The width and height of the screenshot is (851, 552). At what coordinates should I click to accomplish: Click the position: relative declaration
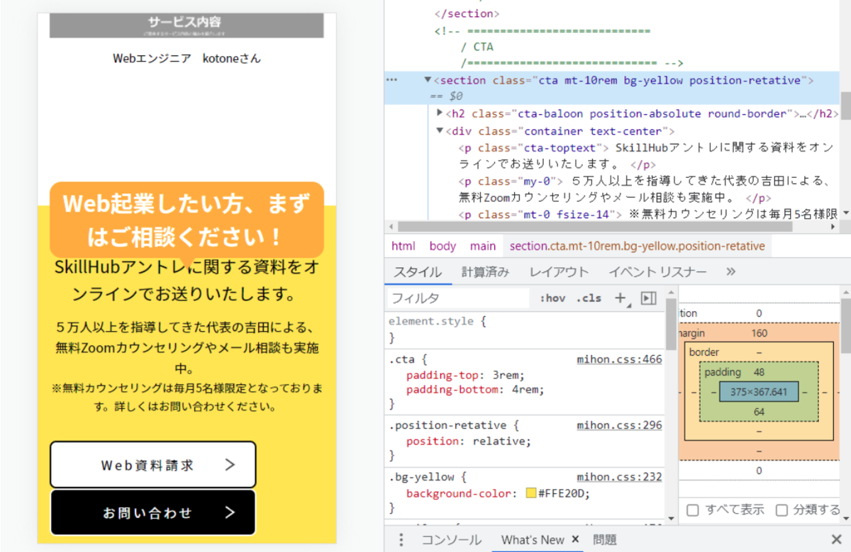coord(468,441)
